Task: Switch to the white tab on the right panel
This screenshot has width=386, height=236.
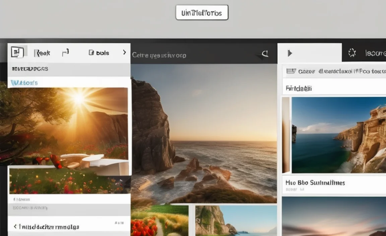Action: click(x=310, y=52)
